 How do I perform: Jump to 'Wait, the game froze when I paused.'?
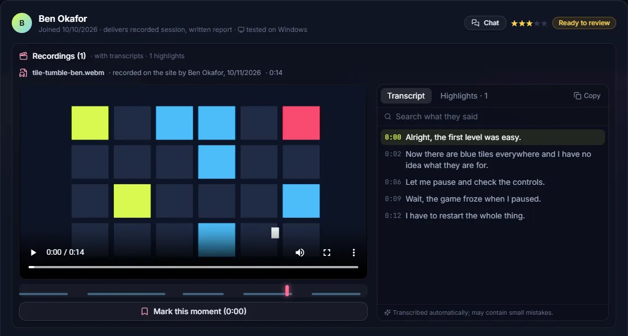pos(493,199)
